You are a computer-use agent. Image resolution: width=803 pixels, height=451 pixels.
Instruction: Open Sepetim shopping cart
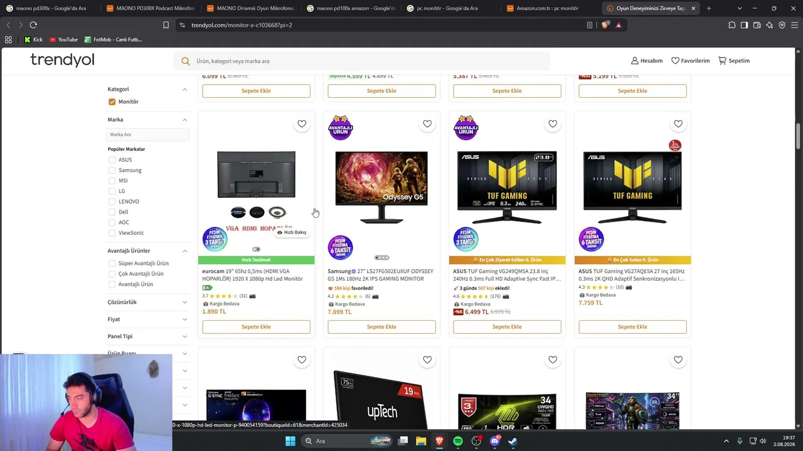pos(734,61)
